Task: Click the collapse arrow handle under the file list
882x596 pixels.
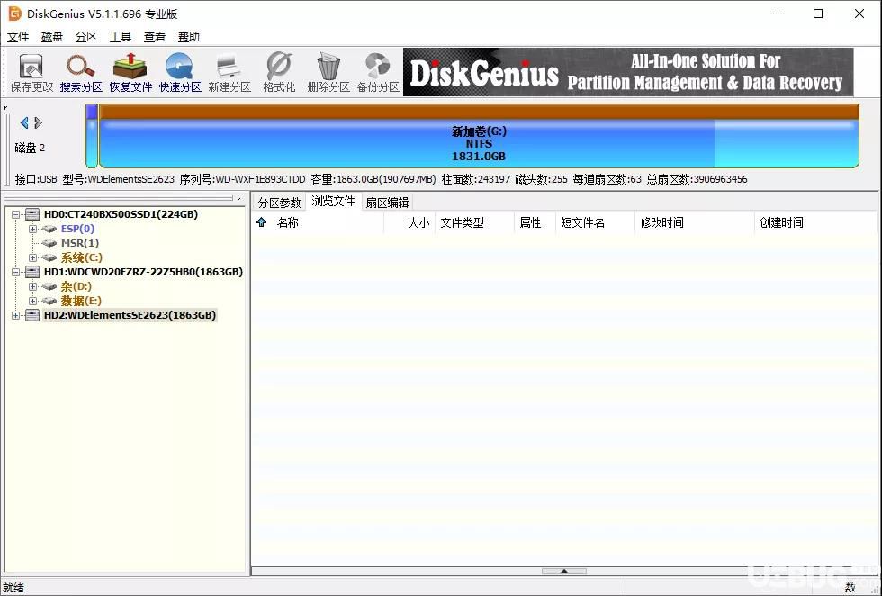Action: point(564,571)
